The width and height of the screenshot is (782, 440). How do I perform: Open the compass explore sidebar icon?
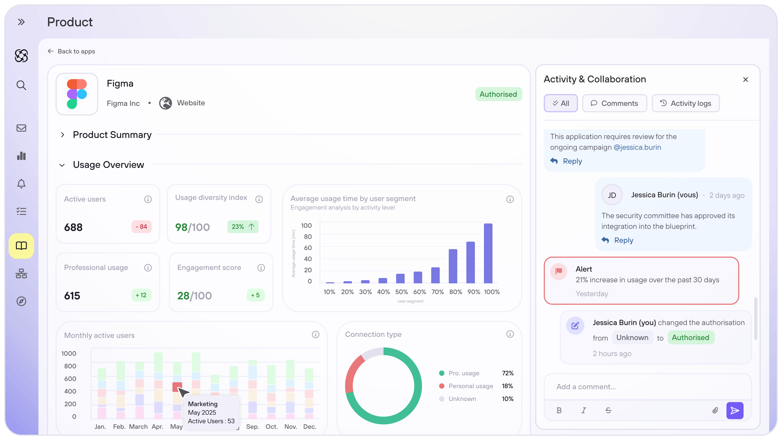(x=21, y=301)
